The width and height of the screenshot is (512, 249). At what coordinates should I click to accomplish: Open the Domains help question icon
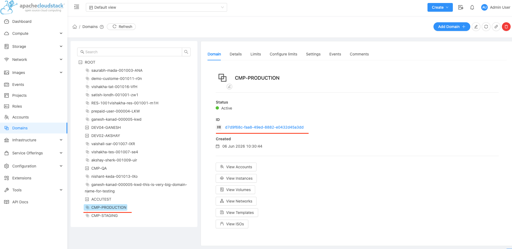coord(102,27)
